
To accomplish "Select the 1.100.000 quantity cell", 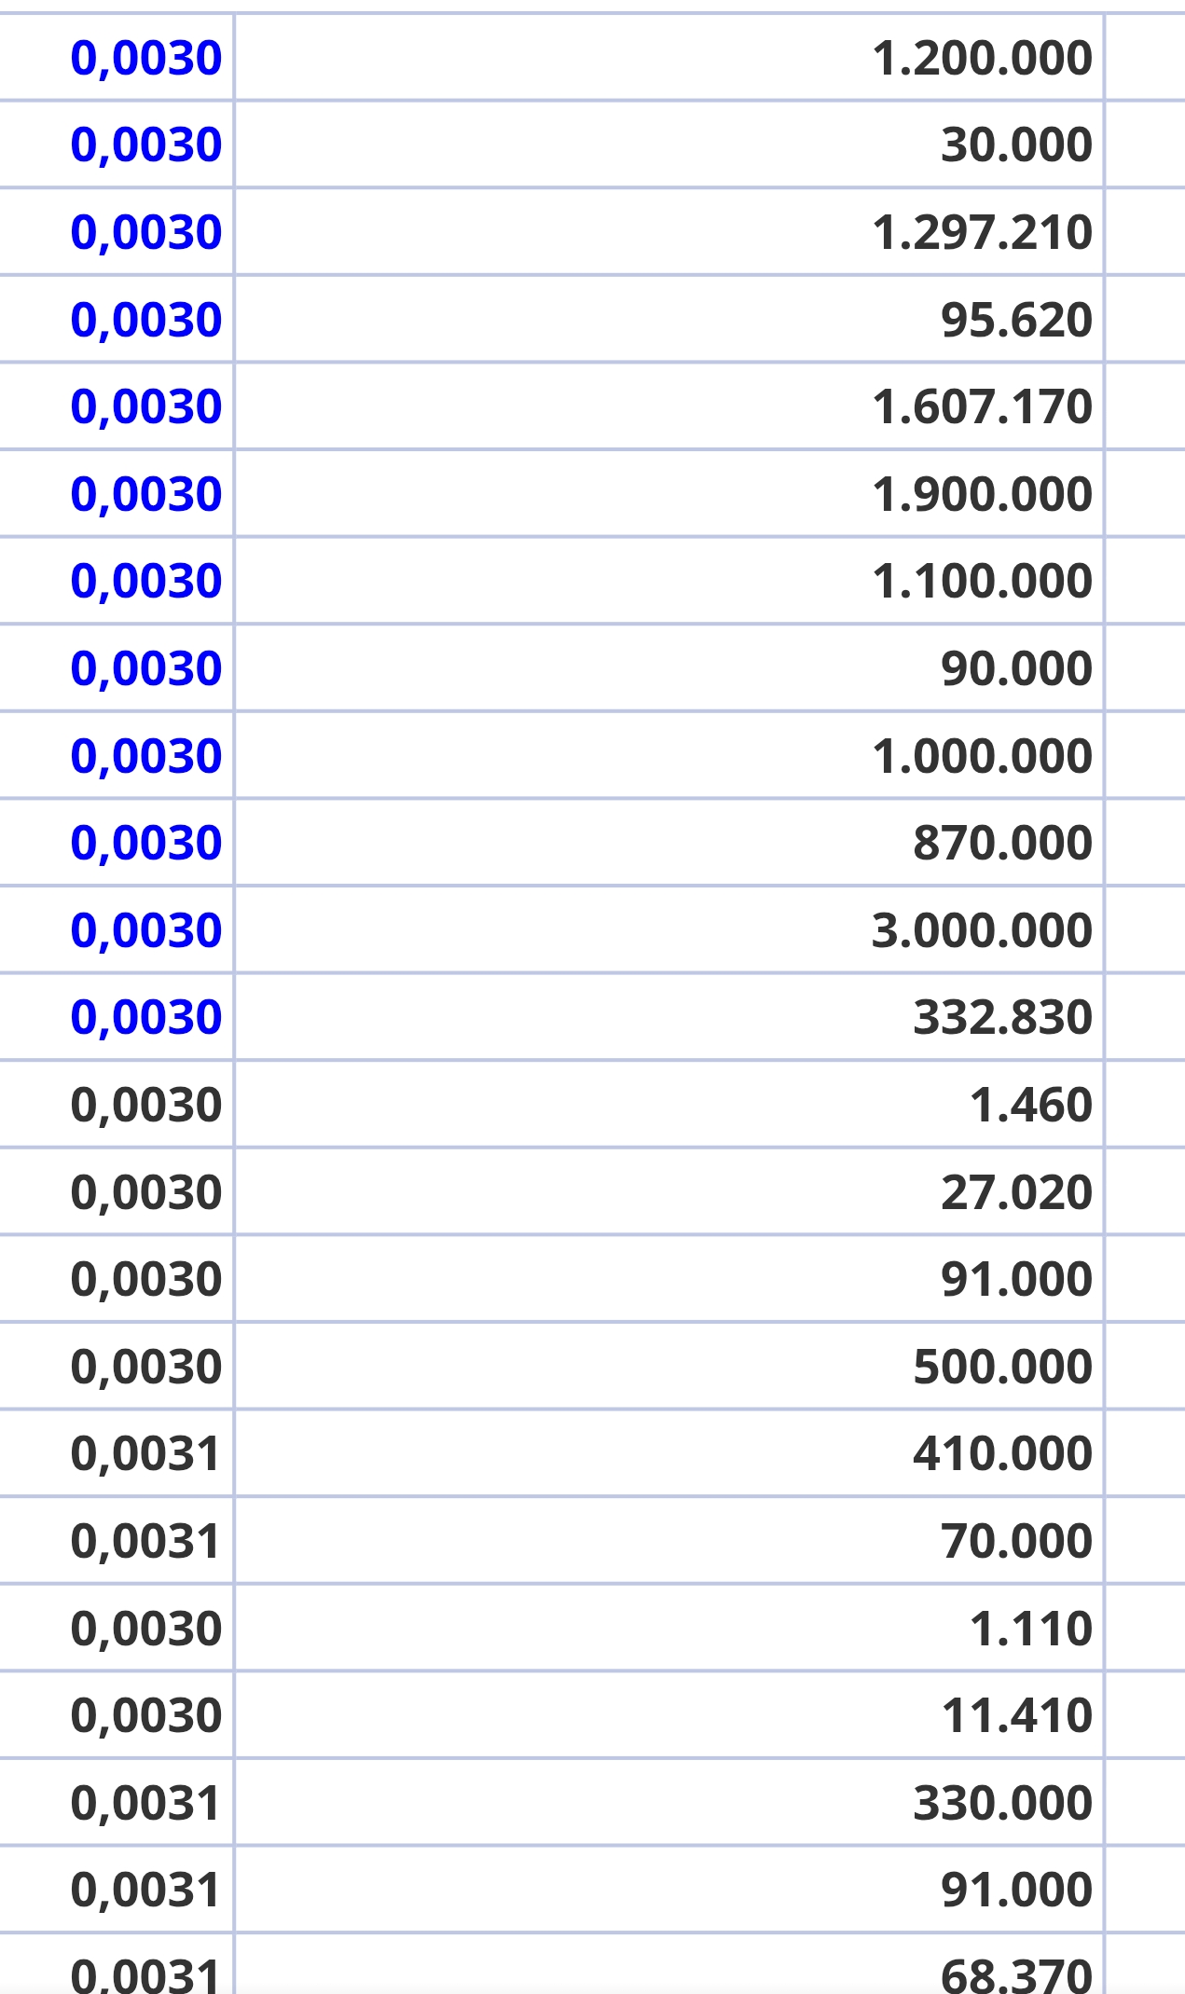I will (669, 581).
